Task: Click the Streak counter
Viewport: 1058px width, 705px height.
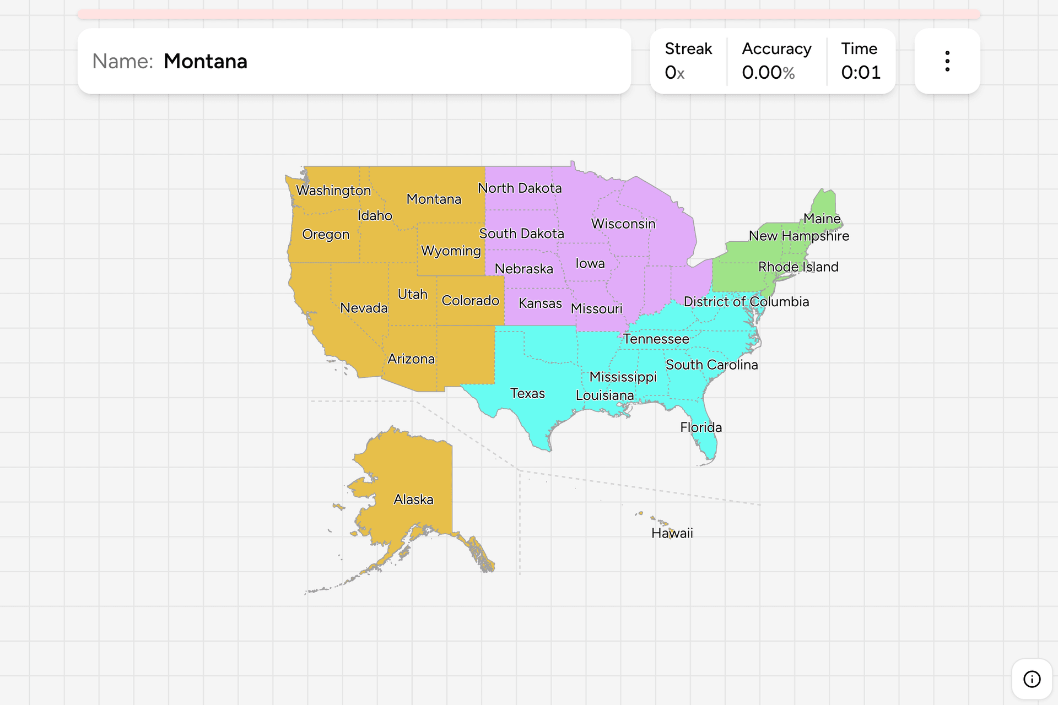Action: [x=688, y=61]
